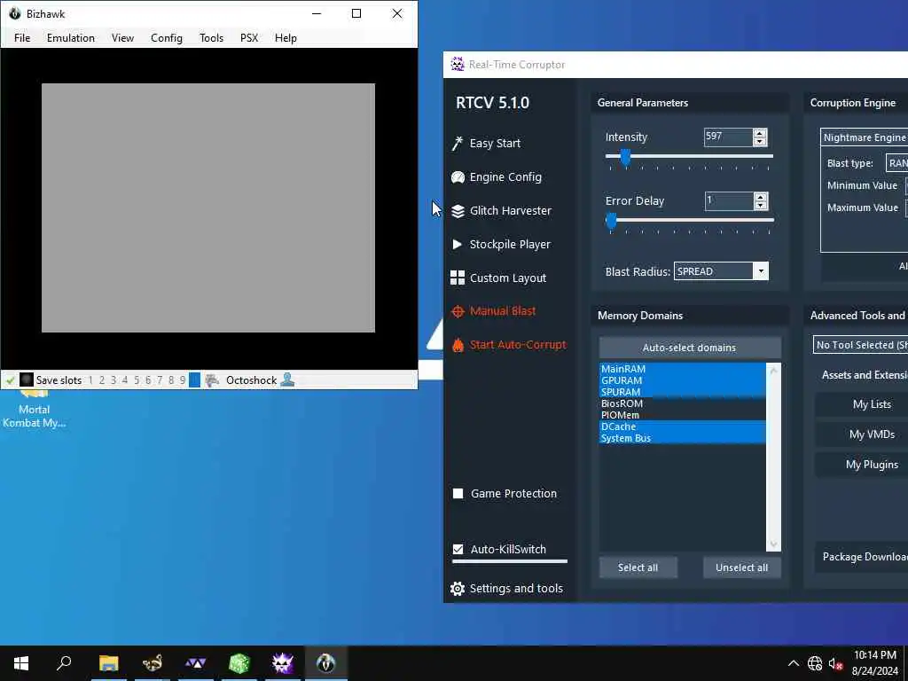Open the Nightmare Engine selector

pyautogui.click(x=864, y=137)
